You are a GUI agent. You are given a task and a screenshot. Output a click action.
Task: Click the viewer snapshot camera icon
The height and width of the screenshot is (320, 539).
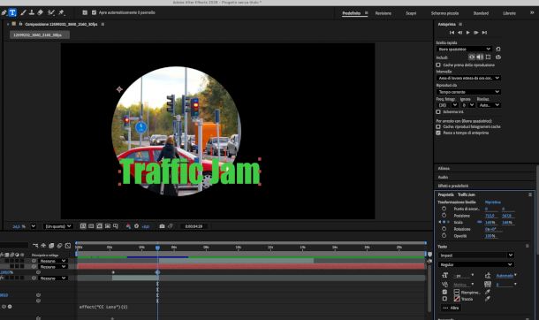coord(162,226)
